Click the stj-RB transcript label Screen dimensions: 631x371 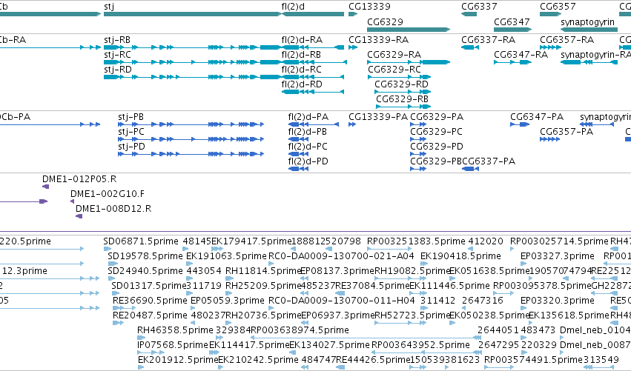[x=117, y=40]
